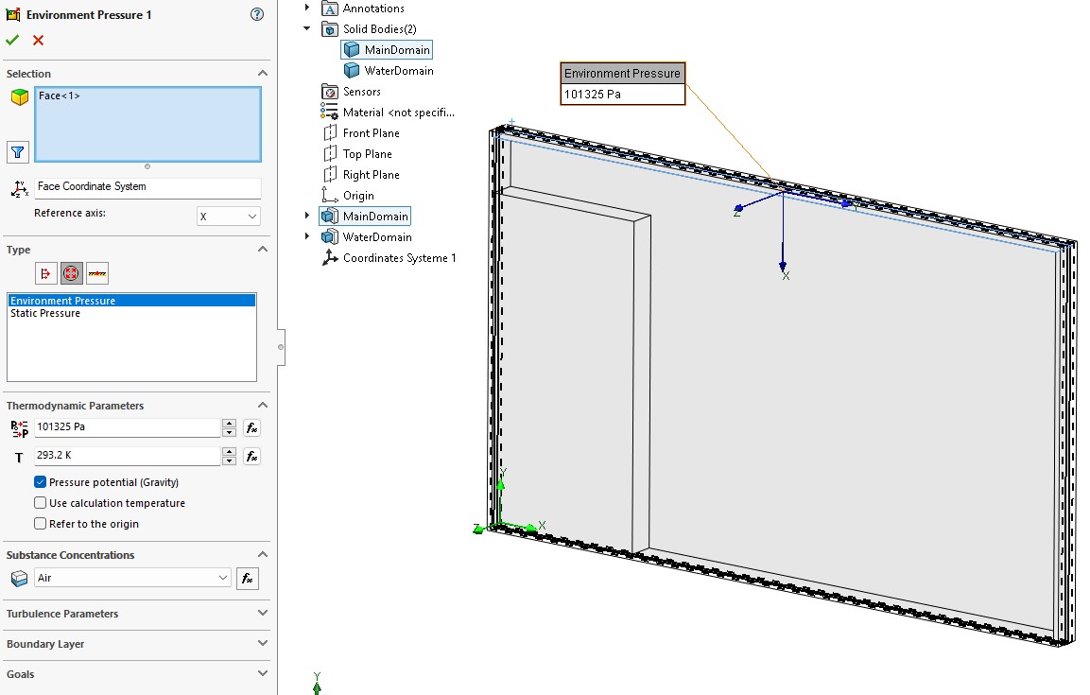This screenshot has height=695, width=1090.
Task: Select Front Plane in feature tree
Action: [371, 133]
